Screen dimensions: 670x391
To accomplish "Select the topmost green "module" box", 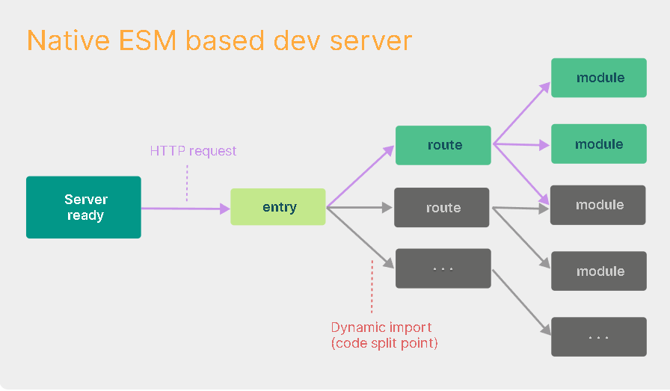I will click(x=599, y=78).
